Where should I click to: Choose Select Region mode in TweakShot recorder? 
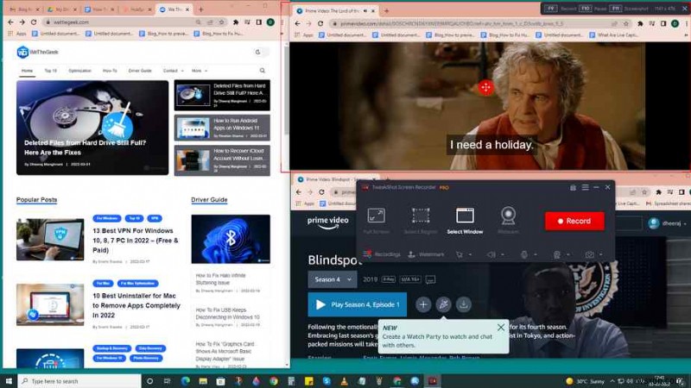(421, 221)
